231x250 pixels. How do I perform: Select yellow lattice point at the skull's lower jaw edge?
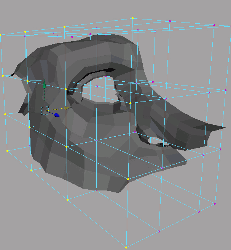[x=128, y=179]
